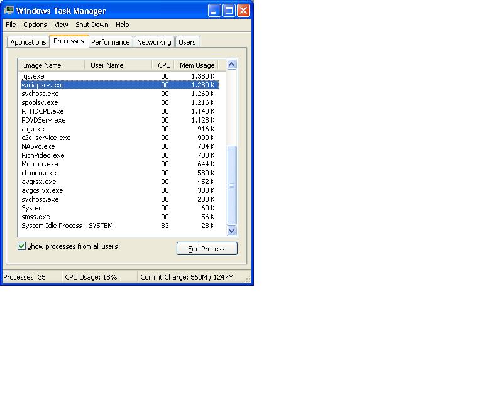Select the c2c_service.exe process
477x414 pixels.
tap(119, 138)
